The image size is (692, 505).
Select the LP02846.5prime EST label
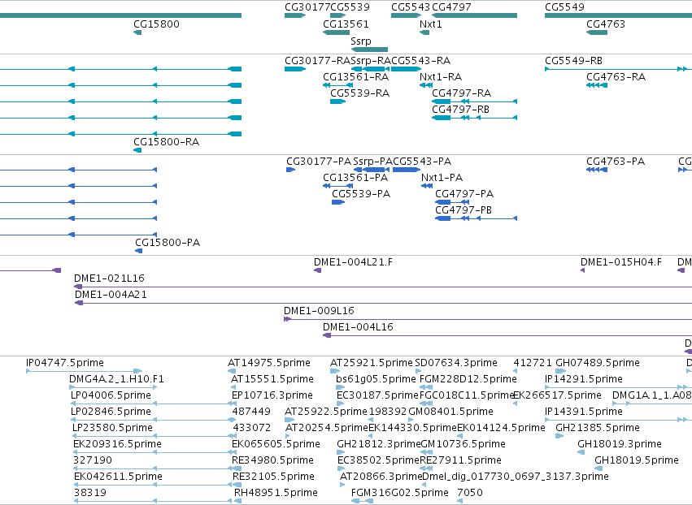[x=111, y=412]
